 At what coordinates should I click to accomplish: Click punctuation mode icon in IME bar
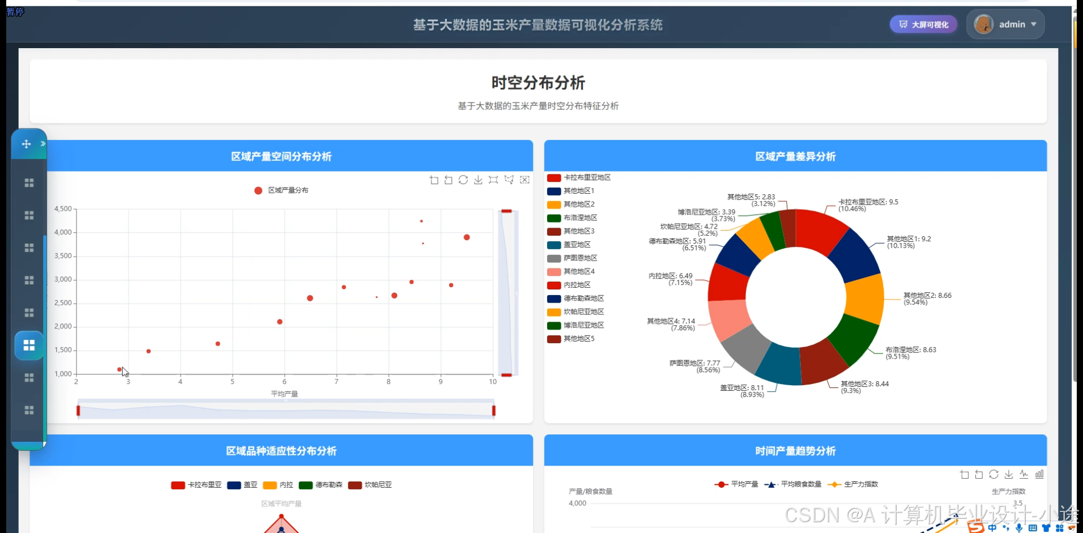point(1005,528)
